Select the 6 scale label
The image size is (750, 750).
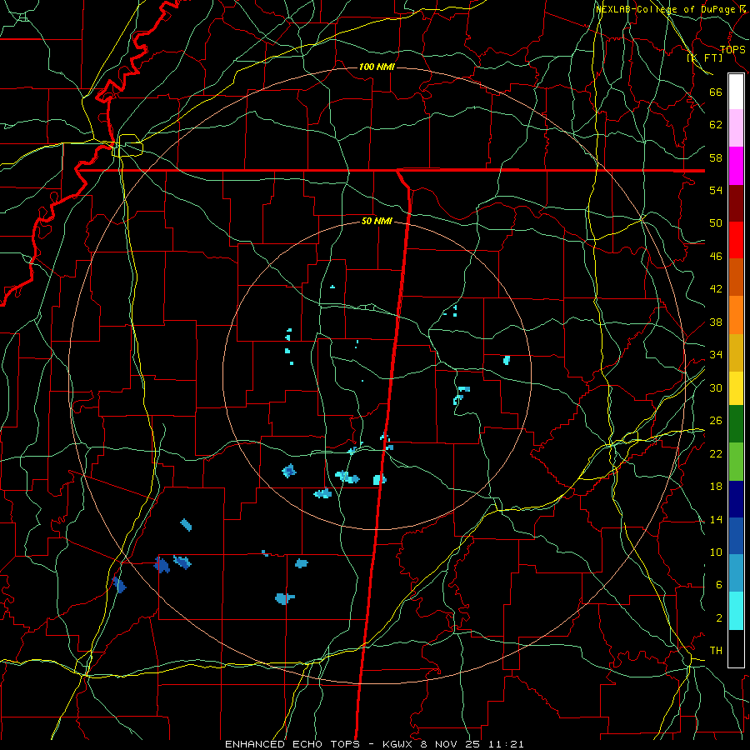718,584
